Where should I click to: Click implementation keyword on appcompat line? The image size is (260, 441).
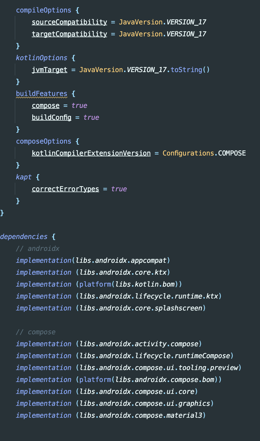[44, 261]
